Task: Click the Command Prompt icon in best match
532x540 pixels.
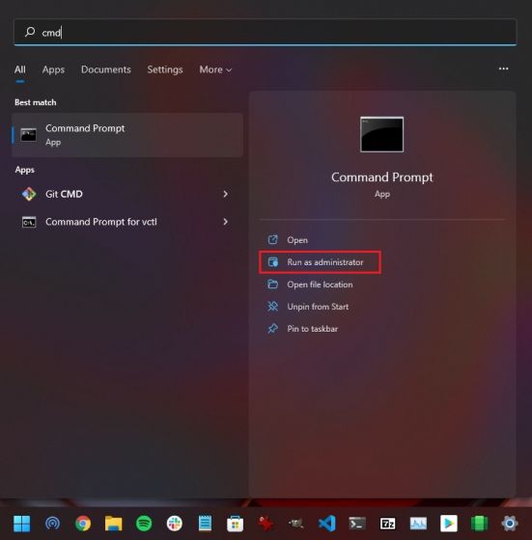Action: click(x=28, y=135)
